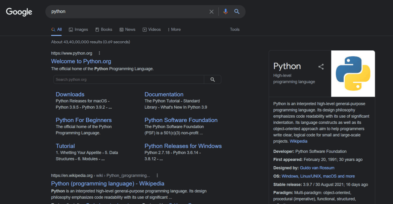Viewport: 393px width, 204px height.
Task: Click the main Google search box
Action: pyautogui.click(x=128, y=11)
